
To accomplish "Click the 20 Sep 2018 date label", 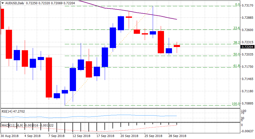I will [129, 136].
